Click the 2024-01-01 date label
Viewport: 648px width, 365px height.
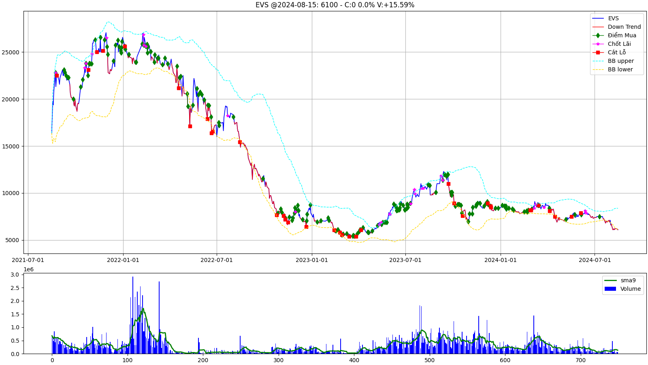(x=501, y=260)
